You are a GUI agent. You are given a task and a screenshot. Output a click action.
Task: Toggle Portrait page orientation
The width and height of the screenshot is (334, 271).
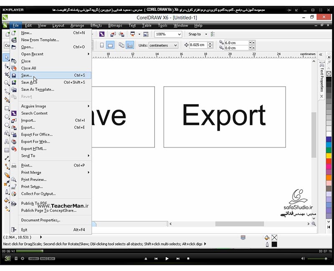(x=102, y=45)
